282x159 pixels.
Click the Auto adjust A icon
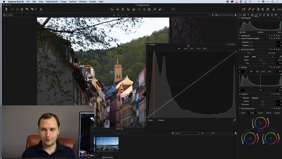(41, 9)
